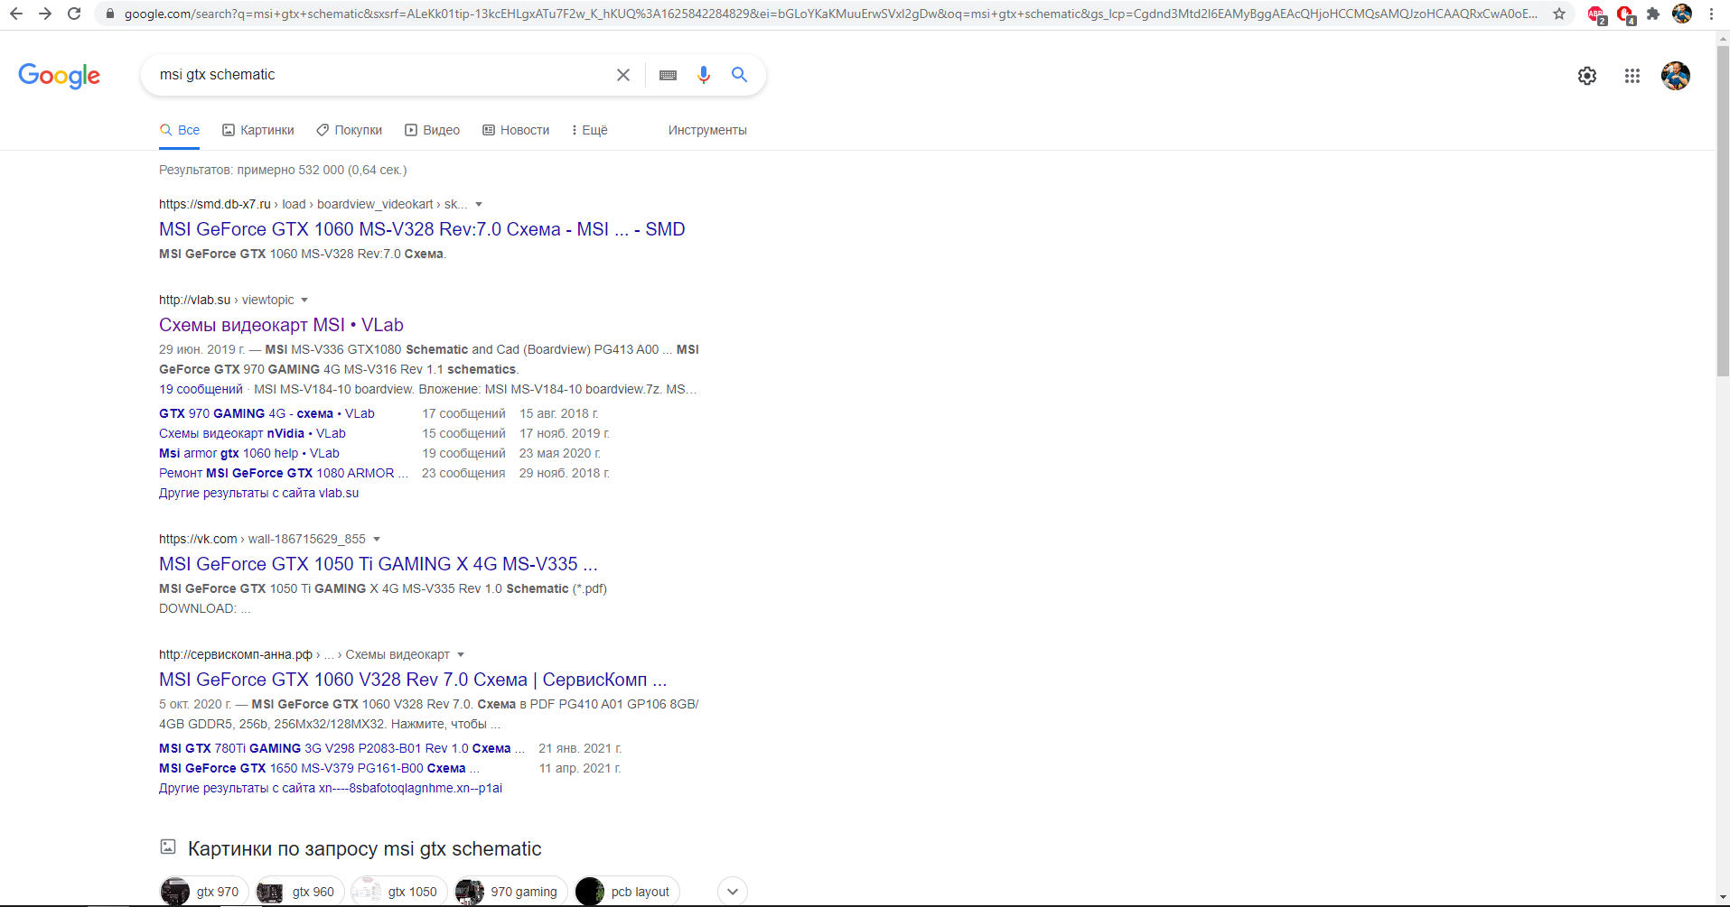Go to the Google homepage logo
The height and width of the screenshot is (907, 1730).
click(x=60, y=76)
